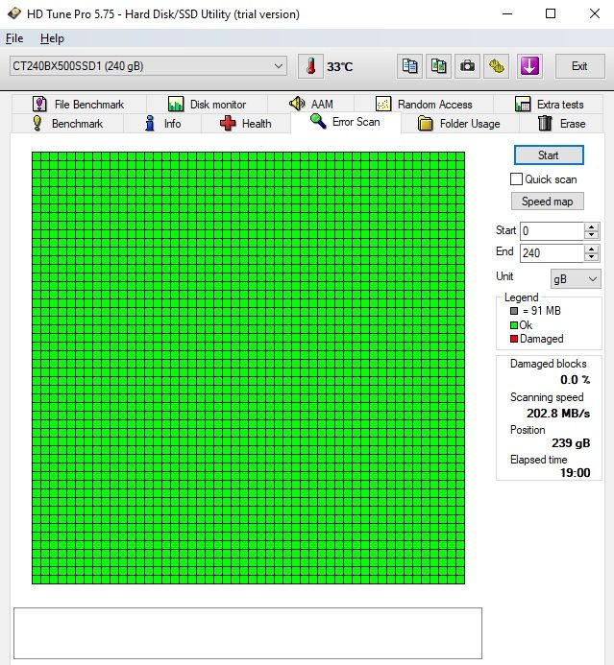The width and height of the screenshot is (614, 665).
Task: Click the Folder Usage folder icon
Action: click(x=425, y=124)
